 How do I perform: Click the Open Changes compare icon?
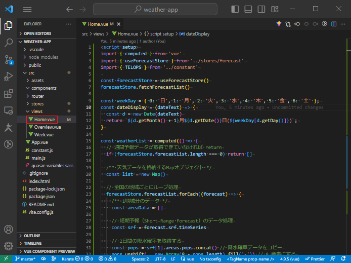coord(288,24)
